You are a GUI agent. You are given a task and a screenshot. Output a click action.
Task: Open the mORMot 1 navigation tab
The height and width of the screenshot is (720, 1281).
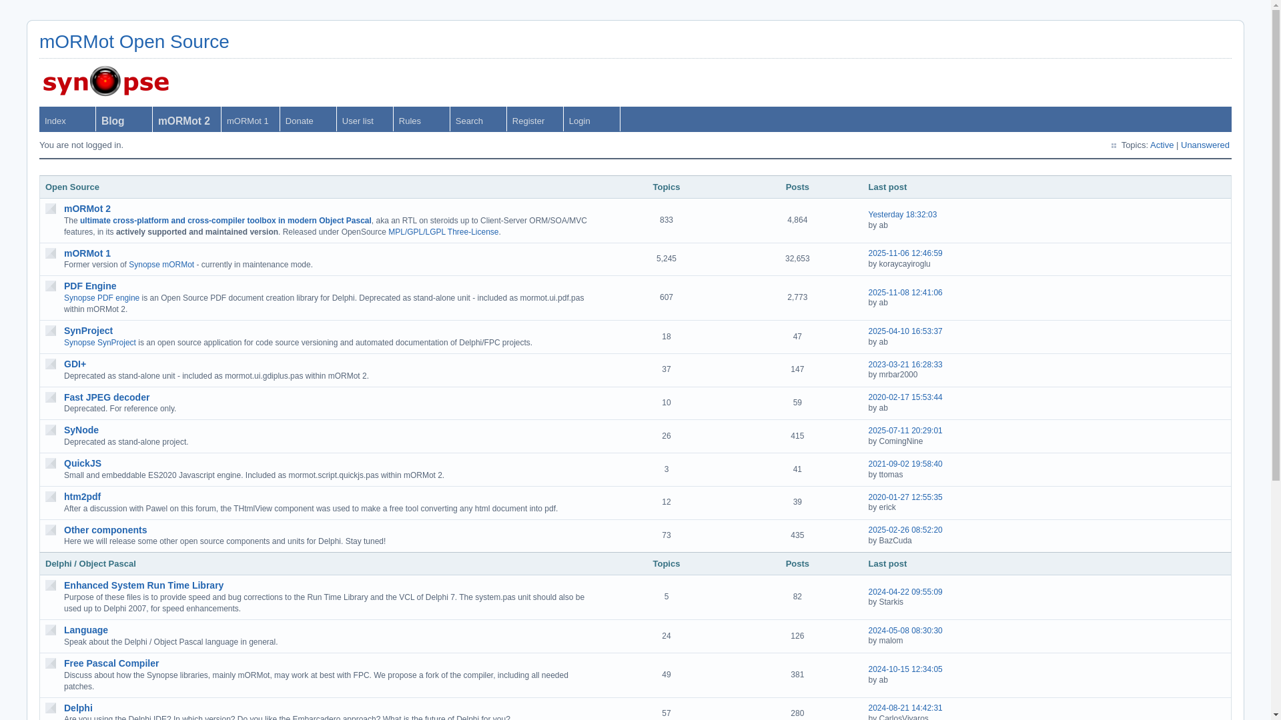(250, 119)
